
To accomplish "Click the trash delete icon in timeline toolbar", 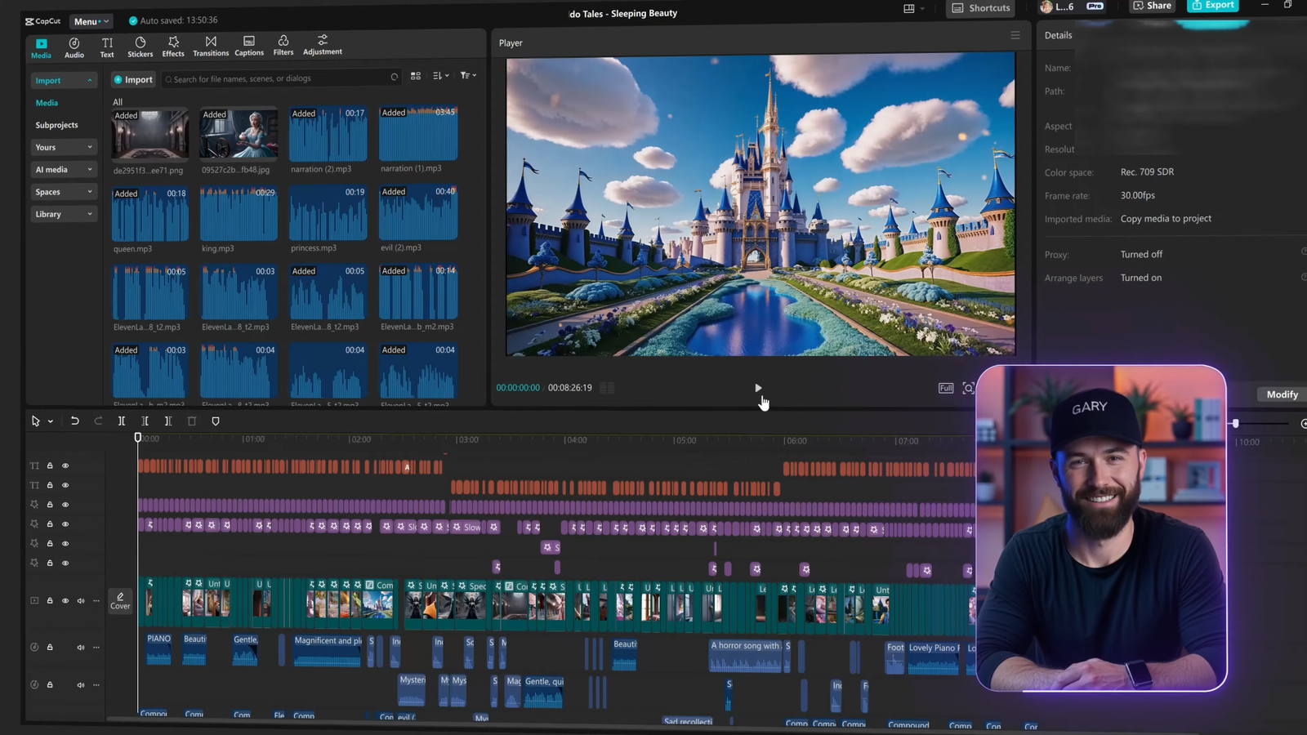I will [x=192, y=421].
